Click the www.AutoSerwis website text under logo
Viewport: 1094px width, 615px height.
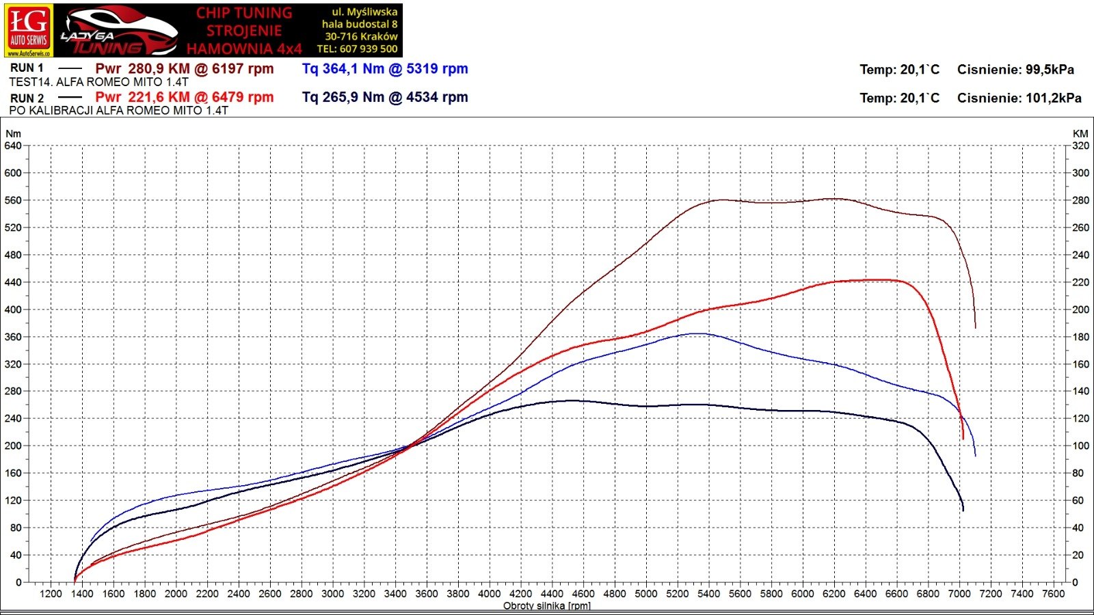pyautogui.click(x=28, y=53)
